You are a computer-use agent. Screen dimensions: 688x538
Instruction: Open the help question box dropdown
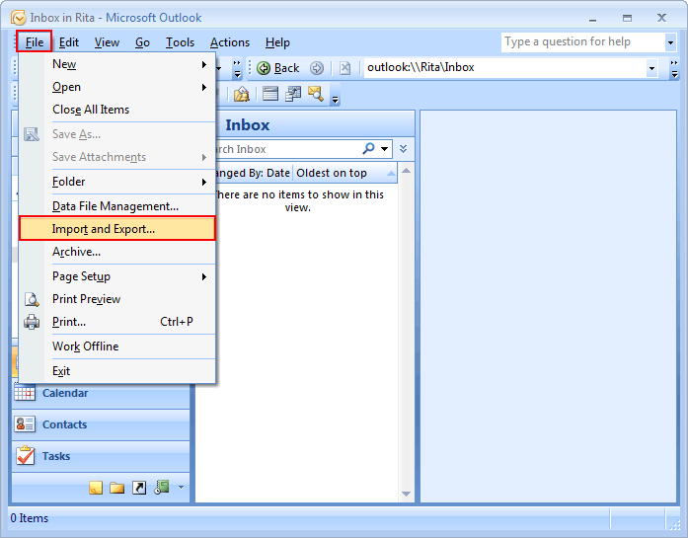(x=670, y=42)
